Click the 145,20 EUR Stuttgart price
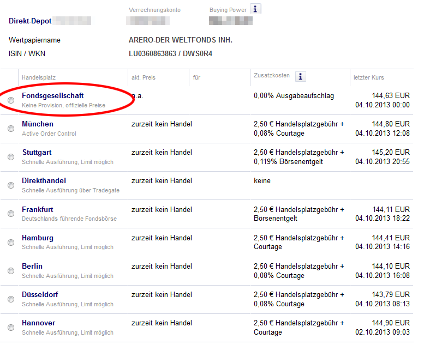This screenshot has height=345, width=424. click(391, 153)
